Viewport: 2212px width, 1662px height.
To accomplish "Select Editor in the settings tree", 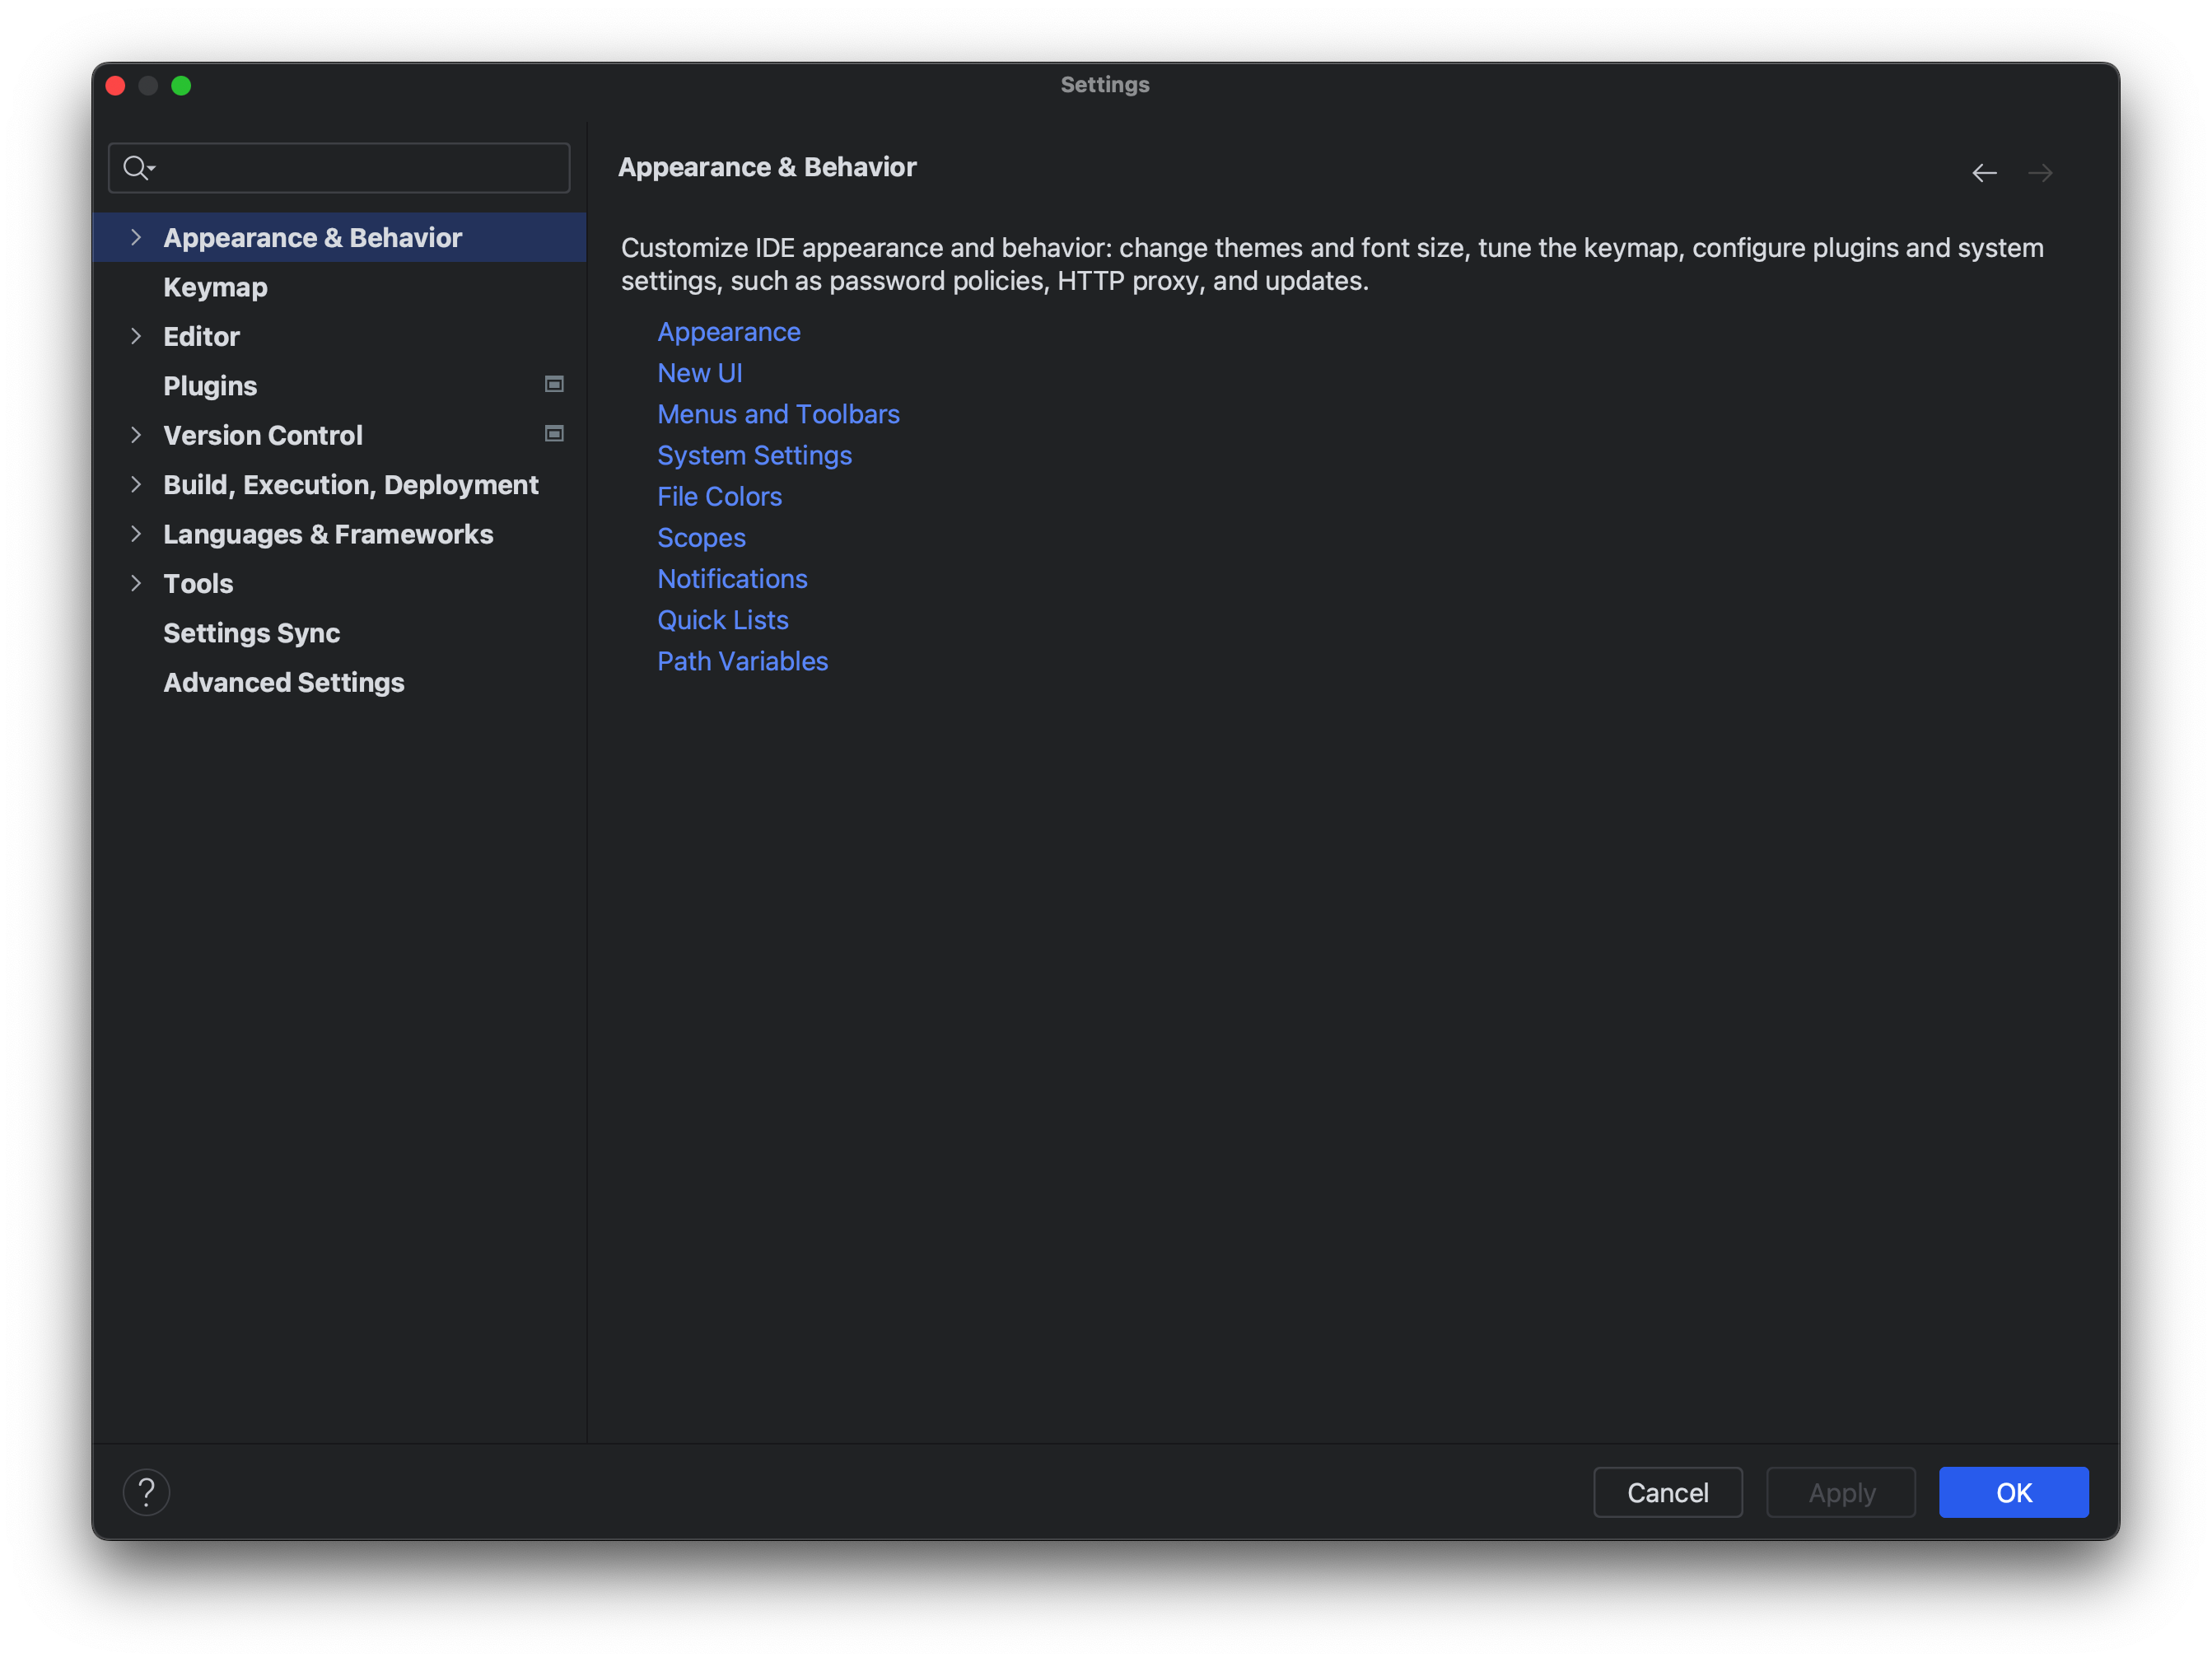I will click(339, 336).
